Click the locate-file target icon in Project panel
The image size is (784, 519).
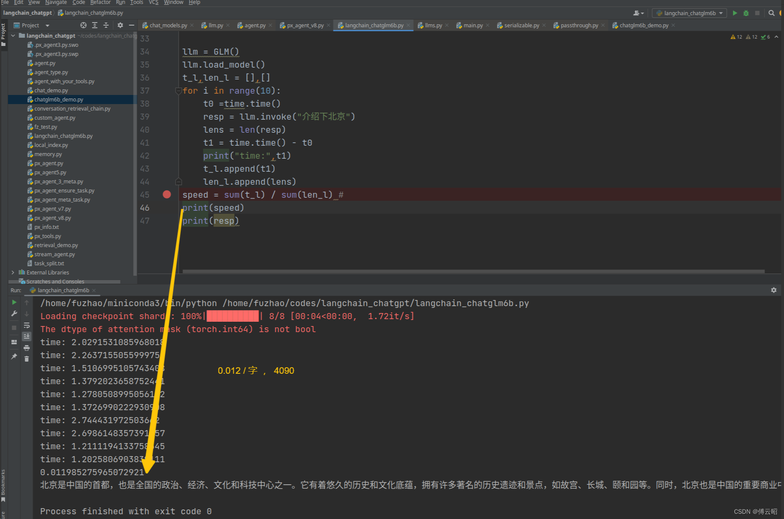tap(83, 26)
